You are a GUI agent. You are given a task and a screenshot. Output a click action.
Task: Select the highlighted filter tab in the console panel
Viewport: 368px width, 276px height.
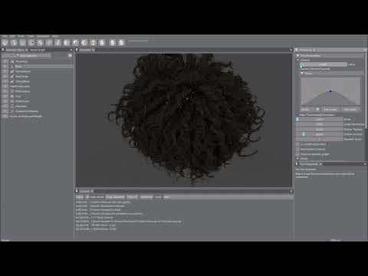(116, 197)
